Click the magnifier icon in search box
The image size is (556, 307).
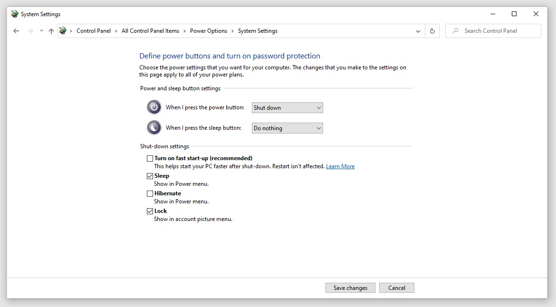(455, 31)
